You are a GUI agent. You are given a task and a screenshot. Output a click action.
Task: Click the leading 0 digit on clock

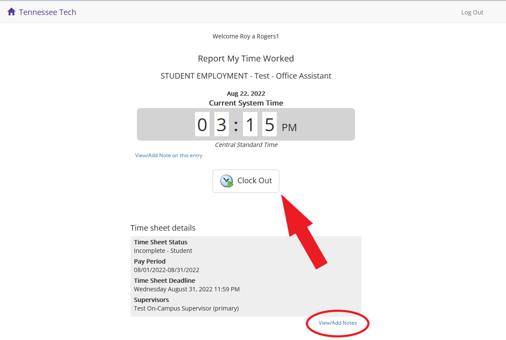(x=202, y=124)
